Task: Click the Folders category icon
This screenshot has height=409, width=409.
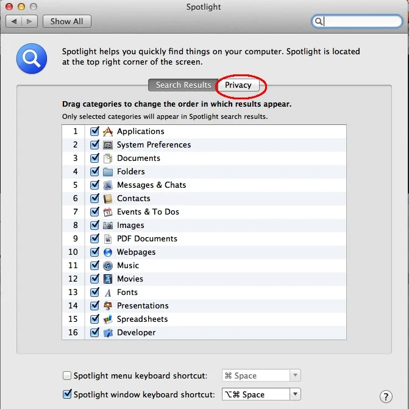Action: [108, 172]
